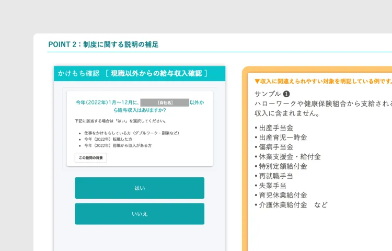Click the 特別定額給付金 list item
This screenshot has width=392, height=251.
pos(282,166)
